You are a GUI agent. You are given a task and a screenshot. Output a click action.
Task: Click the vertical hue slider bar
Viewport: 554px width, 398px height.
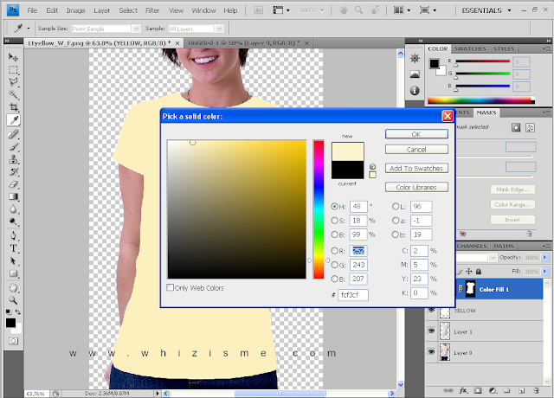point(319,209)
